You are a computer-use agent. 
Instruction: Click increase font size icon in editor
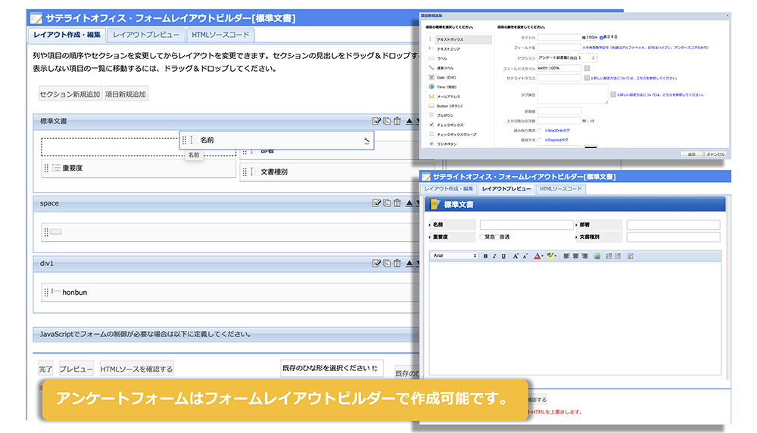tap(516, 256)
